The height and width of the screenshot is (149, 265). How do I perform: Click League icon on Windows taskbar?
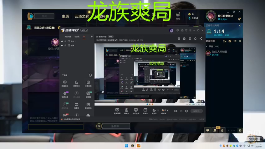point(132,146)
